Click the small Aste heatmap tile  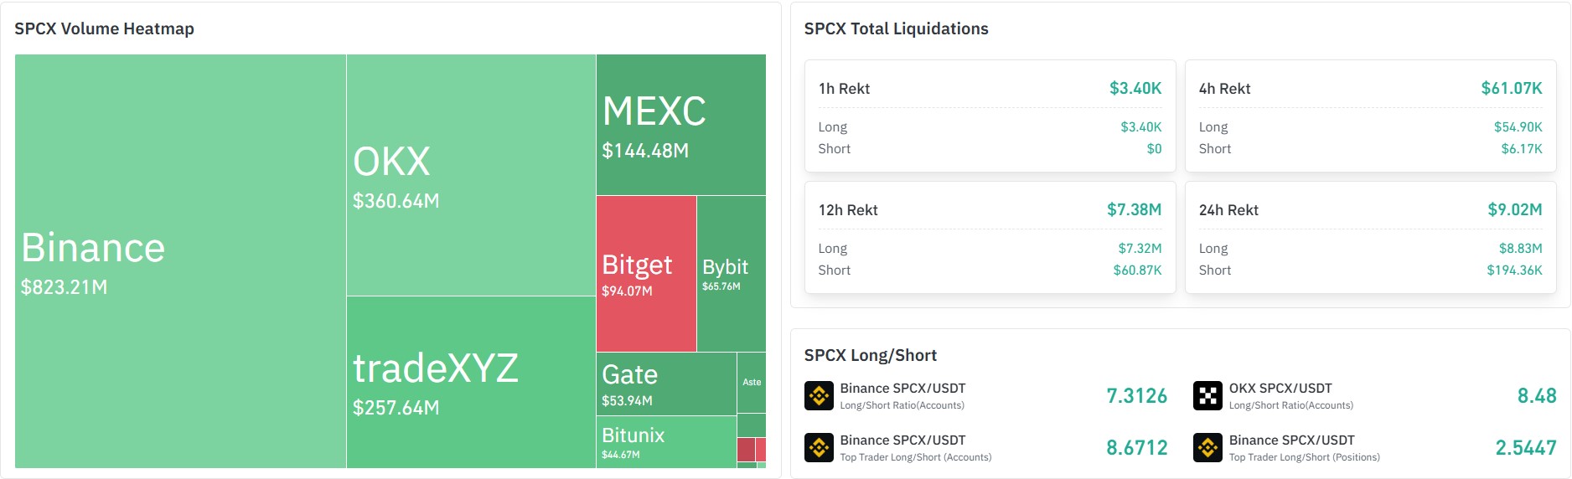pos(752,383)
